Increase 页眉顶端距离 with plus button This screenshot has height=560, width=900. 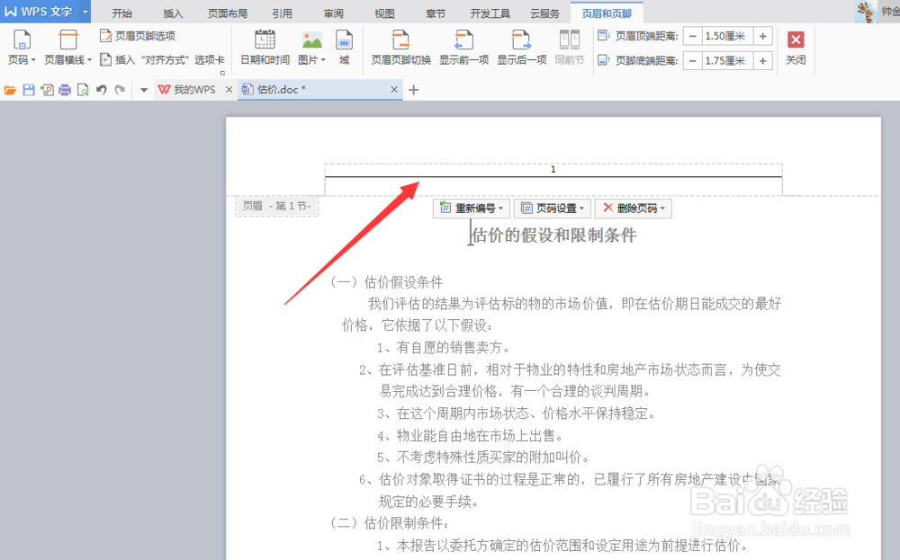coord(763,36)
